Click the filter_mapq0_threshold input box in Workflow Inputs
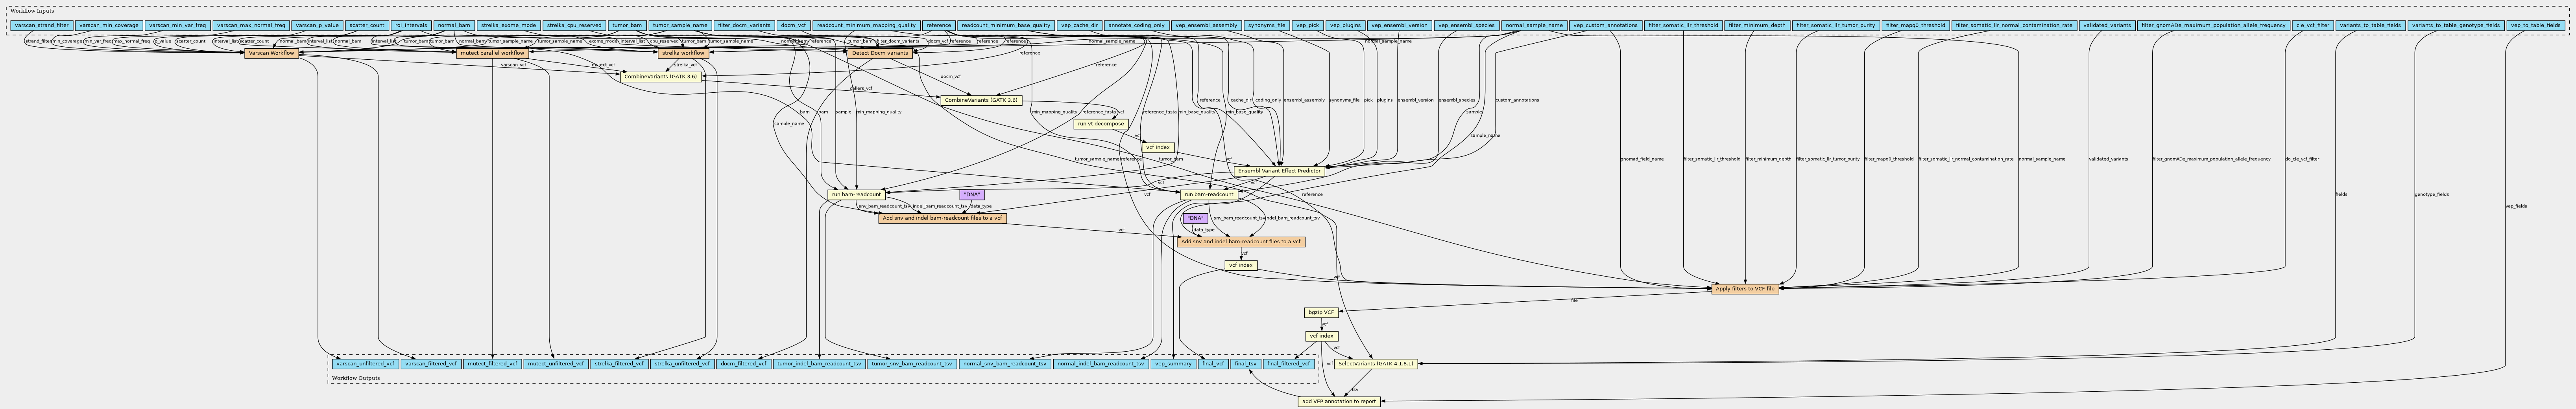2576x409 pixels. pos(1915,24)
